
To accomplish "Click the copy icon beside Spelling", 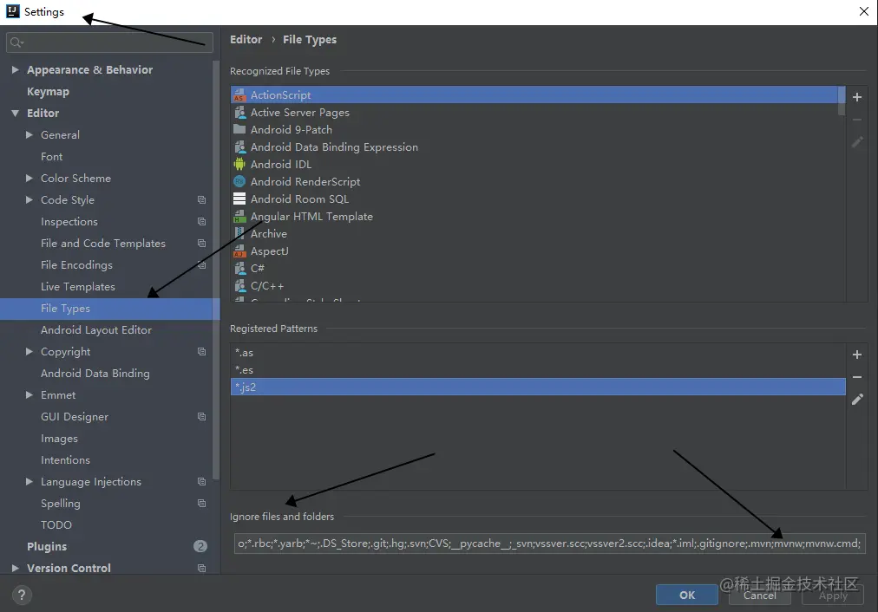I will 201,504.
